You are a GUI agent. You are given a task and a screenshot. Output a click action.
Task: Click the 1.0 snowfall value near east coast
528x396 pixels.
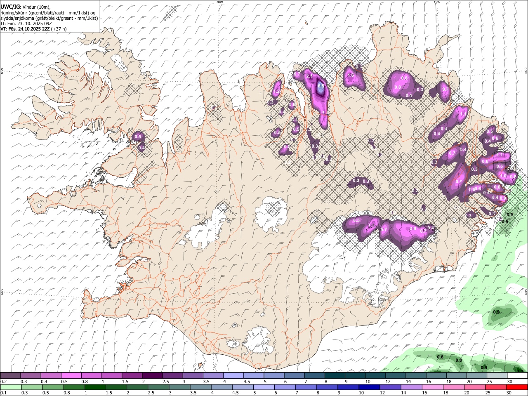pyautogui.click(x=503, y=175)
